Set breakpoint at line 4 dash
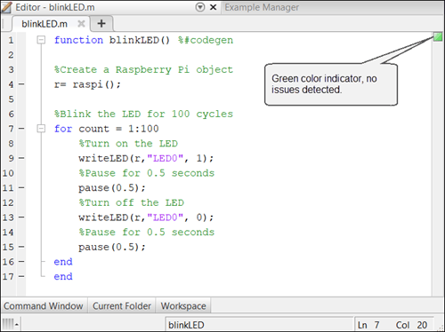 [21, 84]
